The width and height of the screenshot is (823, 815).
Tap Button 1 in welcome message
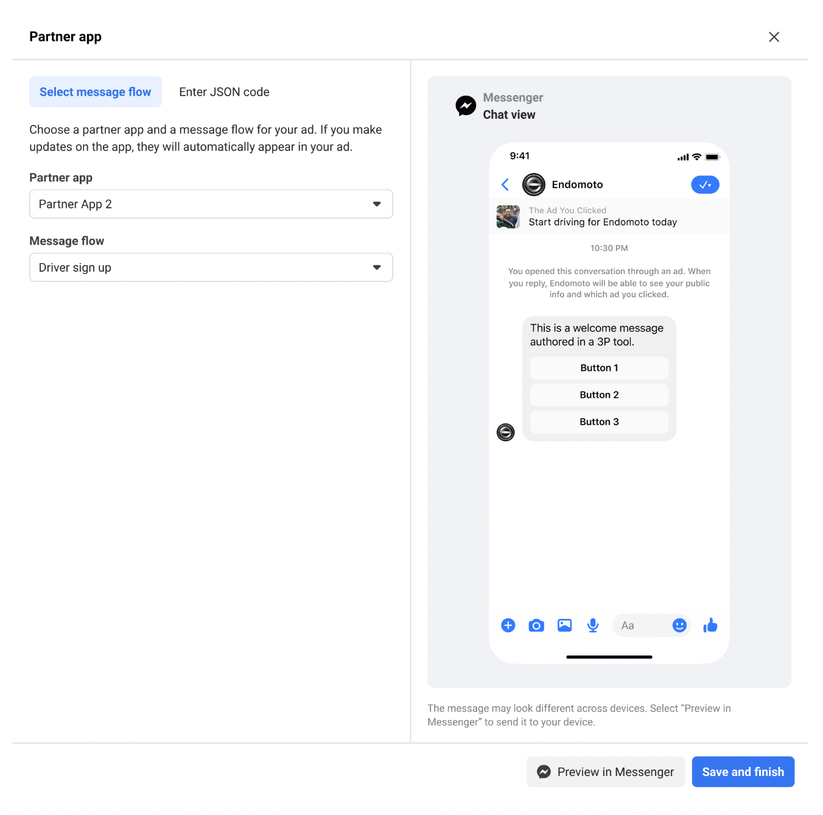point(600,368)
